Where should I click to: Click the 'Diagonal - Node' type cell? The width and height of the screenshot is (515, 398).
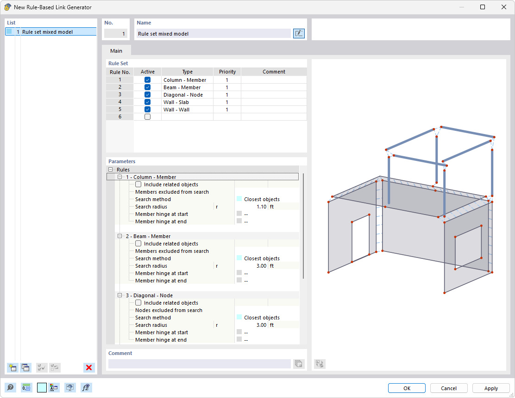187,95
